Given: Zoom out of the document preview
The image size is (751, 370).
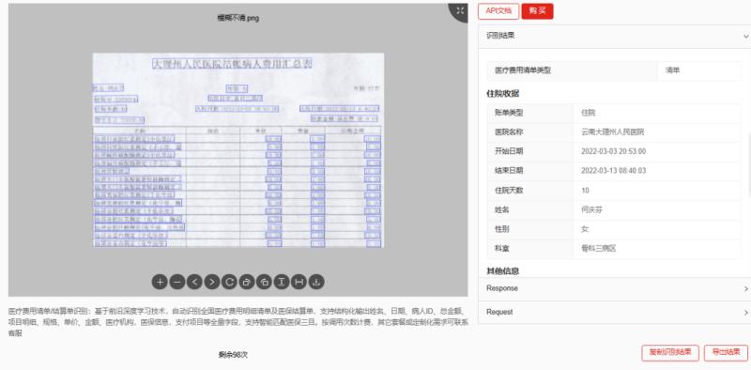Looking at the screenshot, I should [x=177, y=282].
